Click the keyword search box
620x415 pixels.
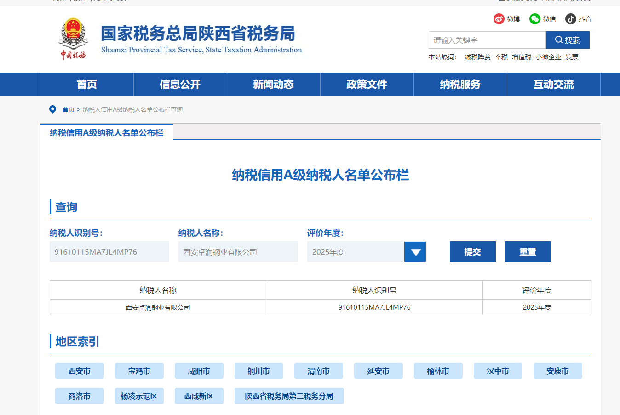[488, 40]
